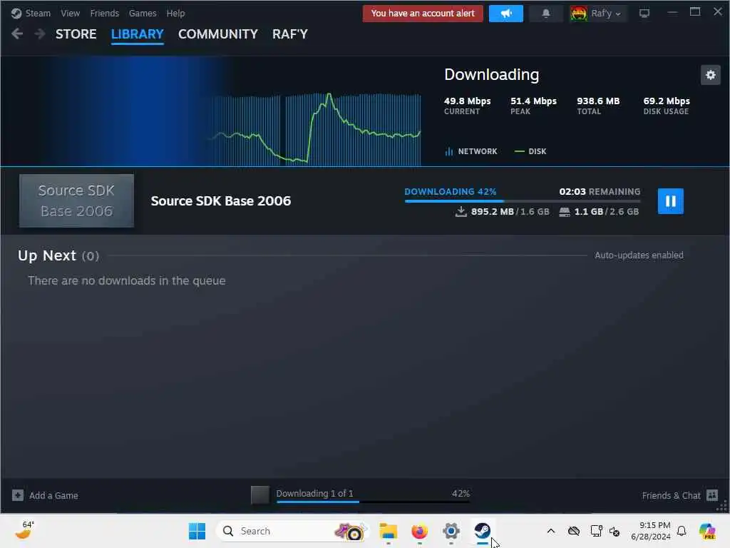Expand the Rafy account dropdown

[606, 14]
